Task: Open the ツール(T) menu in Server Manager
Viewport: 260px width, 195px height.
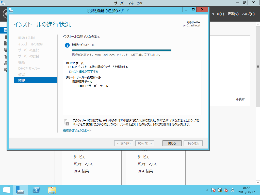Action: 218,14
